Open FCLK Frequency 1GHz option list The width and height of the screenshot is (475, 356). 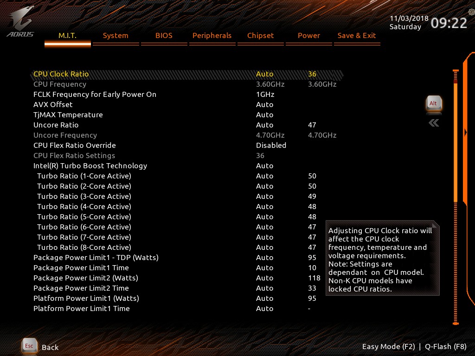coord(265,94)
